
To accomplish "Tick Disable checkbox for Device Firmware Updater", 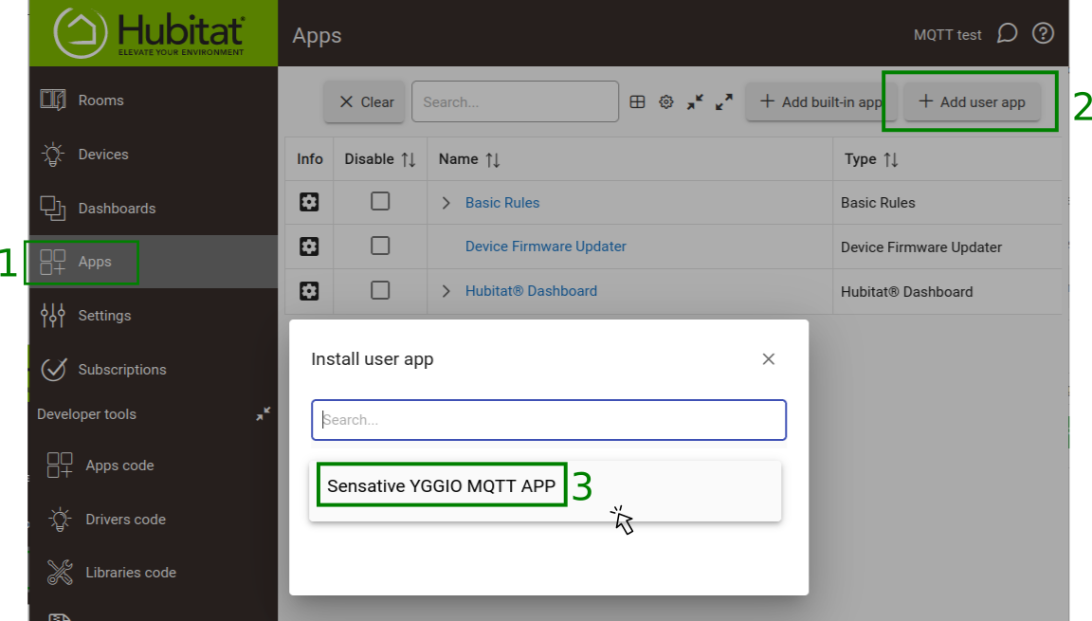I will 380,246.
